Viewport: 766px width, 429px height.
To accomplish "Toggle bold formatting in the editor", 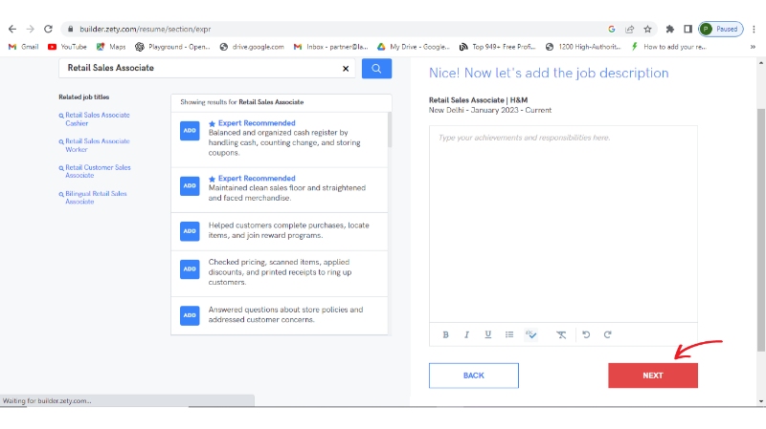I will pyautogui.click(x=445, y=334).
